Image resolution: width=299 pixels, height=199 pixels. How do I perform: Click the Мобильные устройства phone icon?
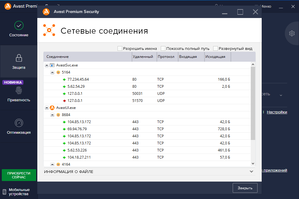[x=4, y=192]
